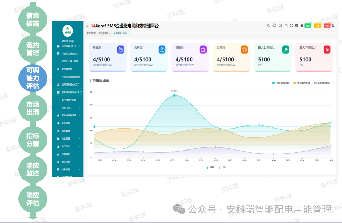This screenshot has width=342, height=223.
Task: Expand the 变电站综自系统 sidebar group
Action: [68, 115]
